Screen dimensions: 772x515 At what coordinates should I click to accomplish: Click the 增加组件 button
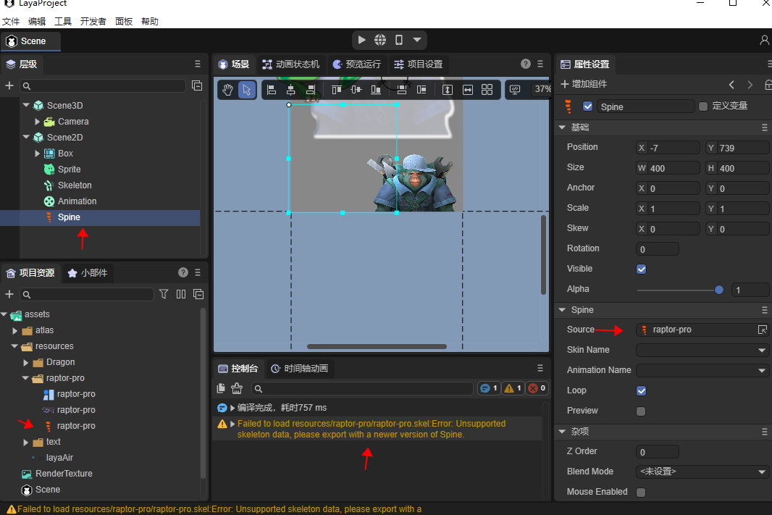[x=585, y=85]
